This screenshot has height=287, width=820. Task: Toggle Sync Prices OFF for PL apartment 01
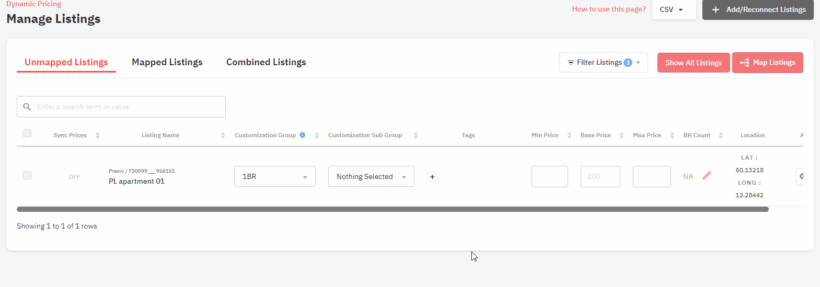tap(75, 177)
